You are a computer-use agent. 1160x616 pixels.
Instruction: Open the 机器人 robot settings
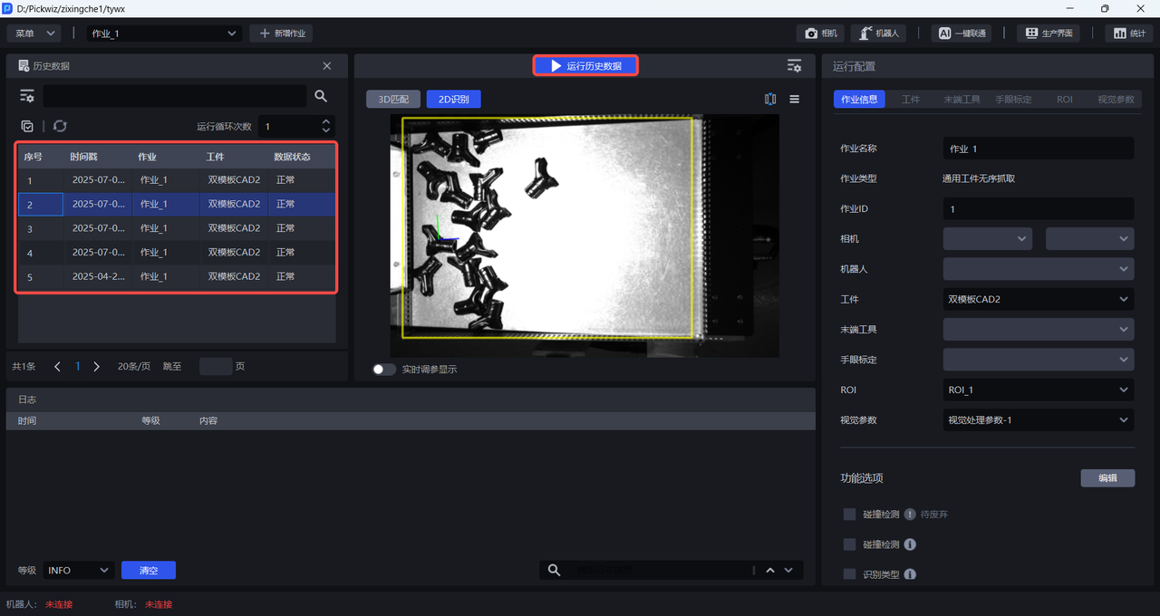click(x=877, y=34)
